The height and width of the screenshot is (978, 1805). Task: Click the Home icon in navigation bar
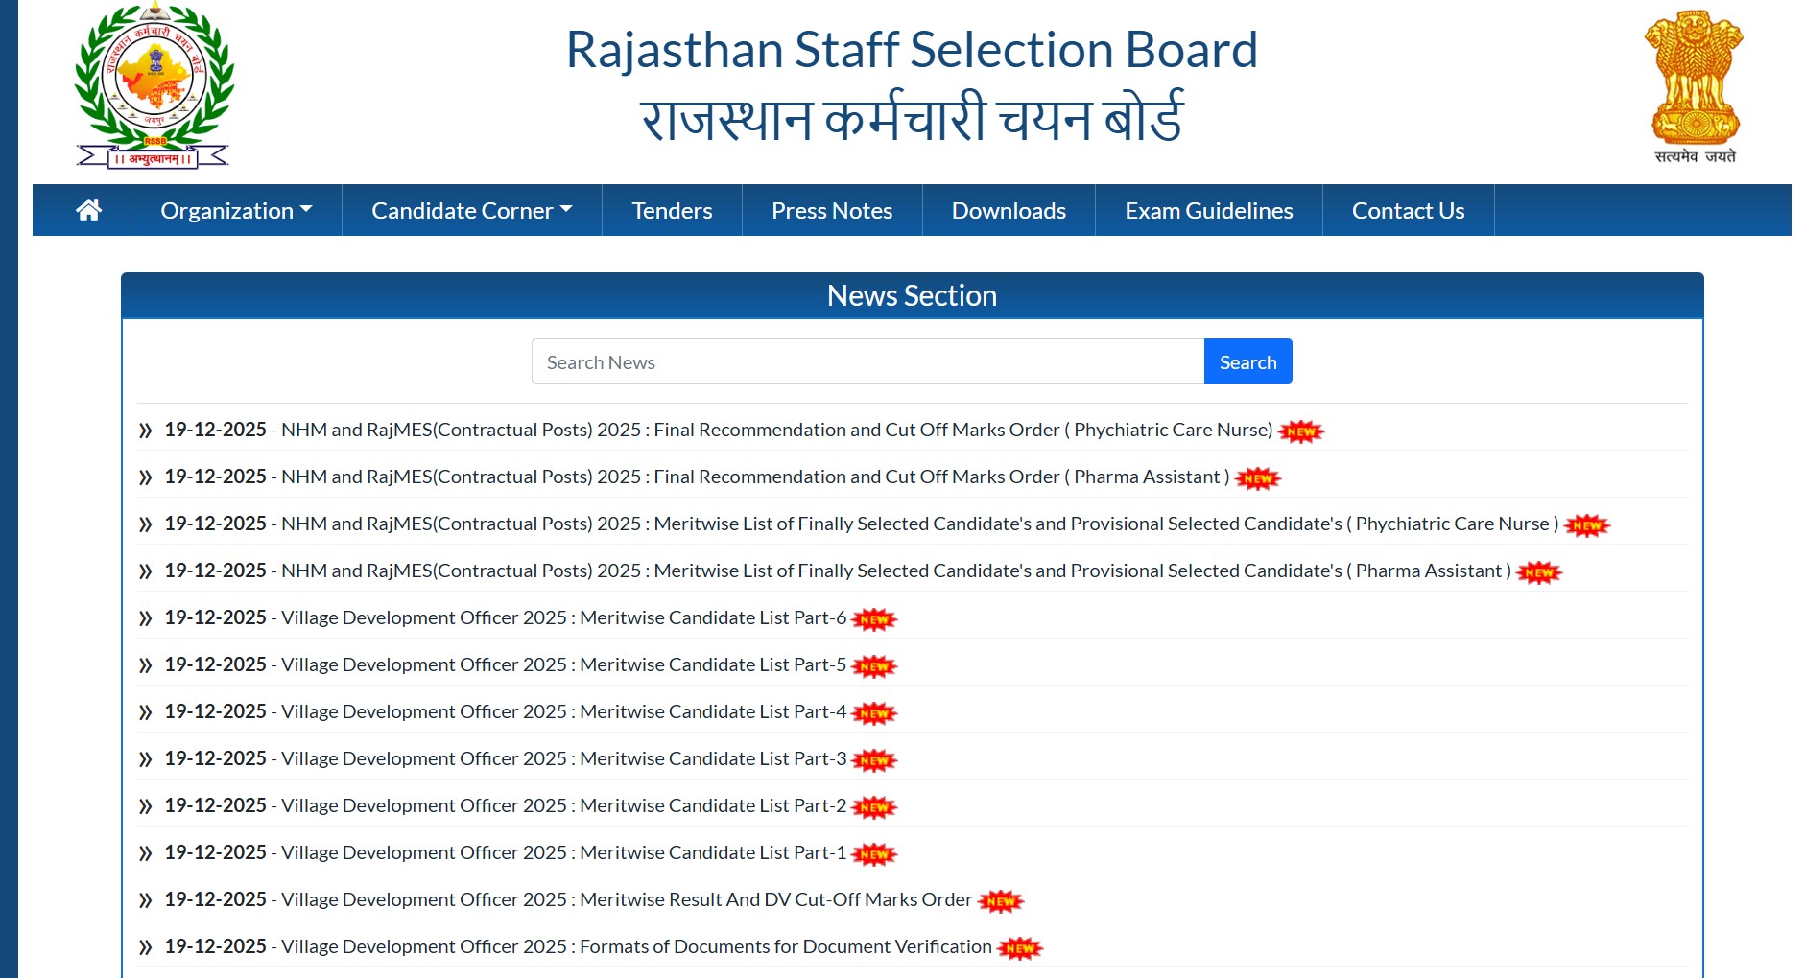[x=88, y=210]
